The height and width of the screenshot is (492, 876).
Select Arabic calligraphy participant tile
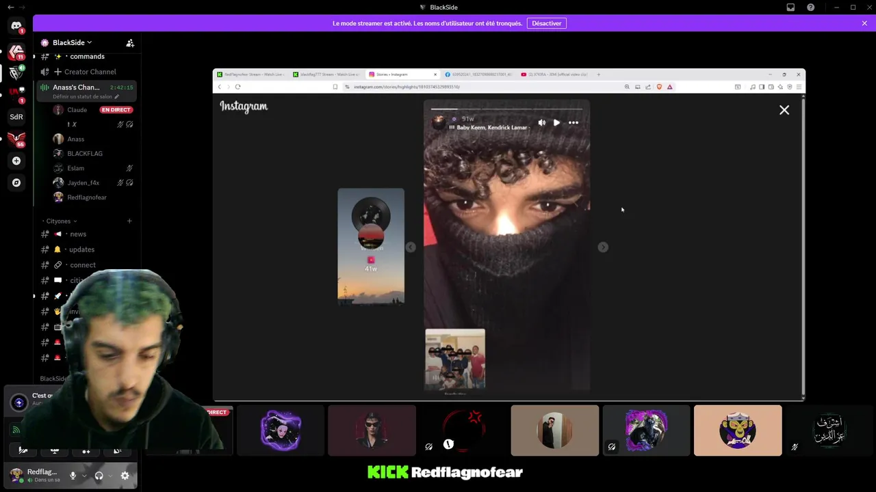coord(829,430)
